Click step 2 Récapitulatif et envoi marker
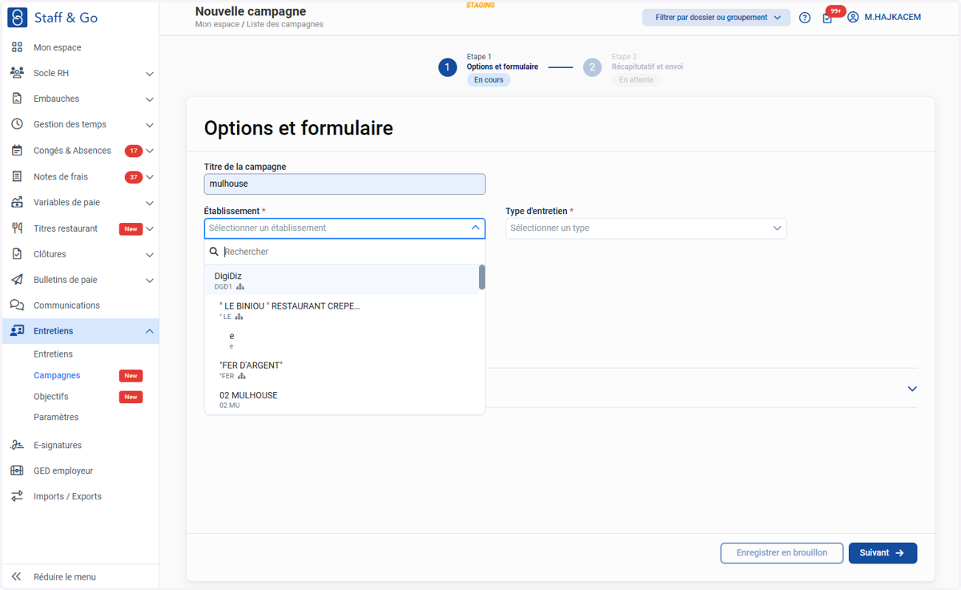Image resolution: width=961 pixels, height=590 pixels. pos(592,67)
